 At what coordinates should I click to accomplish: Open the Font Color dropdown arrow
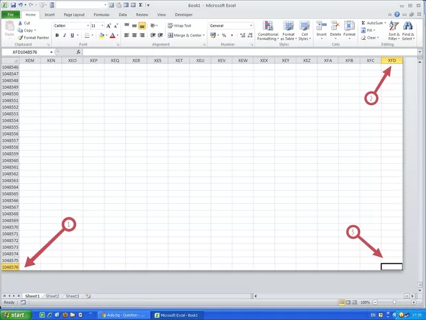pos(117,35)
